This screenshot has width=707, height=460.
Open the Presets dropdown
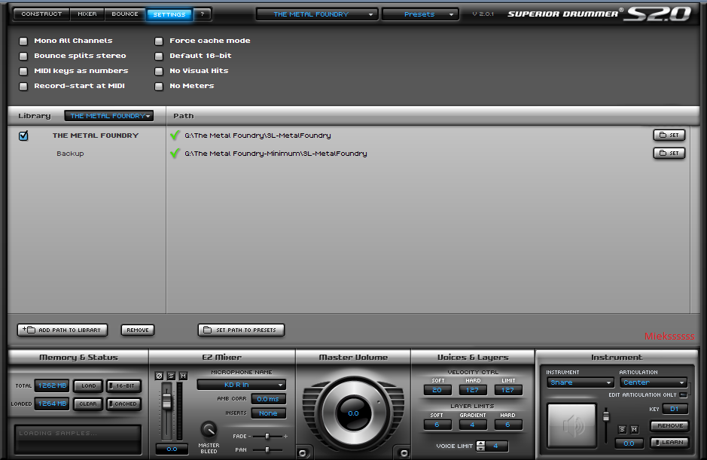coord(420,14)
